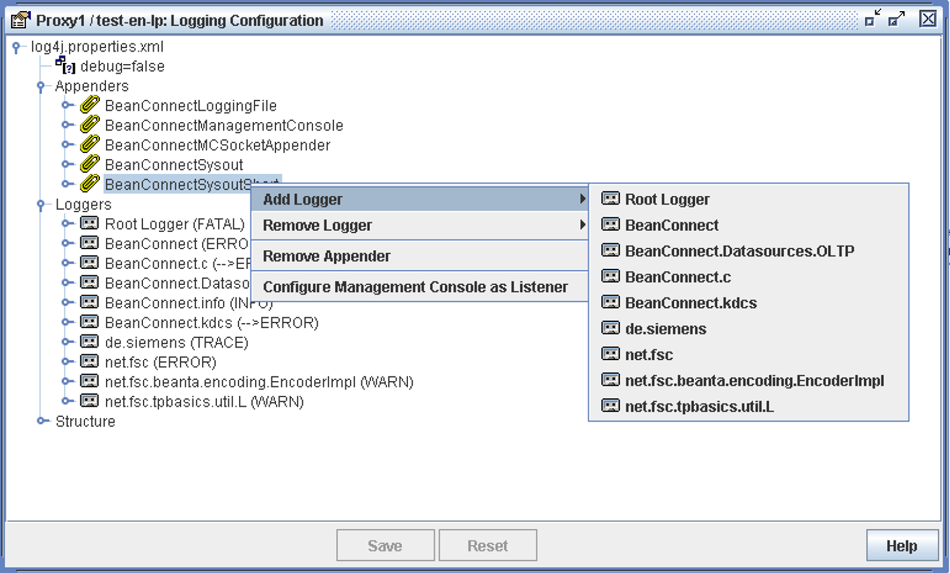The width and height of the screenshot is (950, 573).
Task: Collapse the Appenders tree node
Action: click(41, 86)
